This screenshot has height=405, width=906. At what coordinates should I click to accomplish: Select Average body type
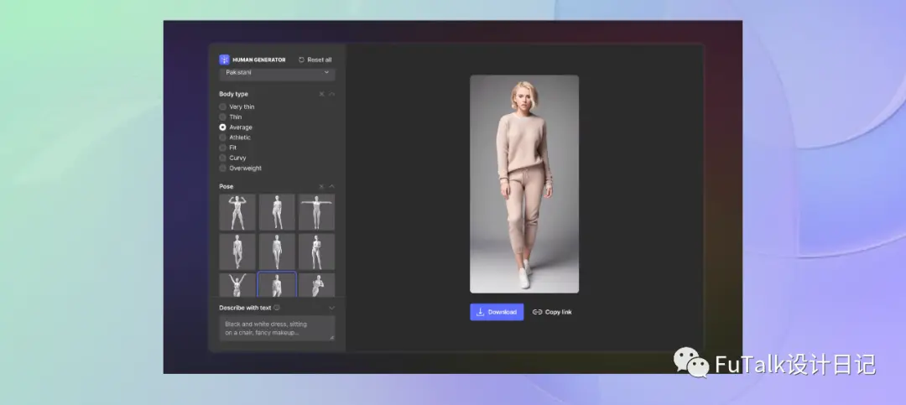(236, 127)
